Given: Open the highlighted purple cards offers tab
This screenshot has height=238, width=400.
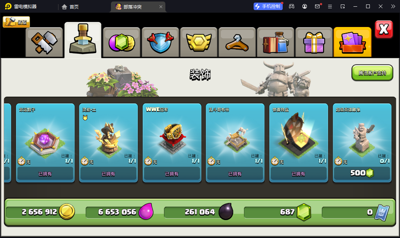Looking at the screenshot, I should [x=352, y=42].
